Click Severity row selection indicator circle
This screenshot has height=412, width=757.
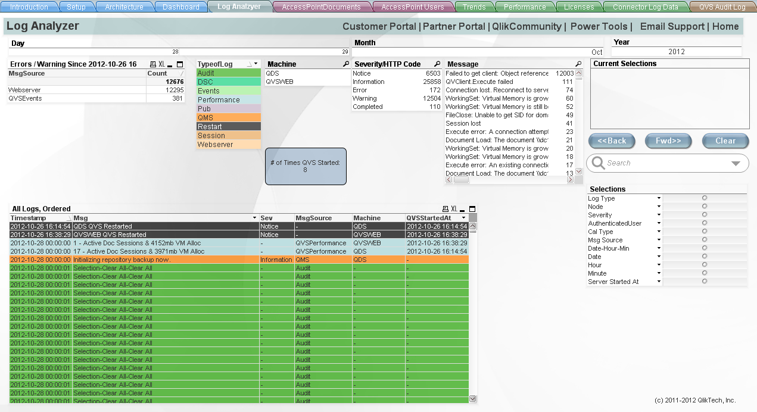click(705, 214)
